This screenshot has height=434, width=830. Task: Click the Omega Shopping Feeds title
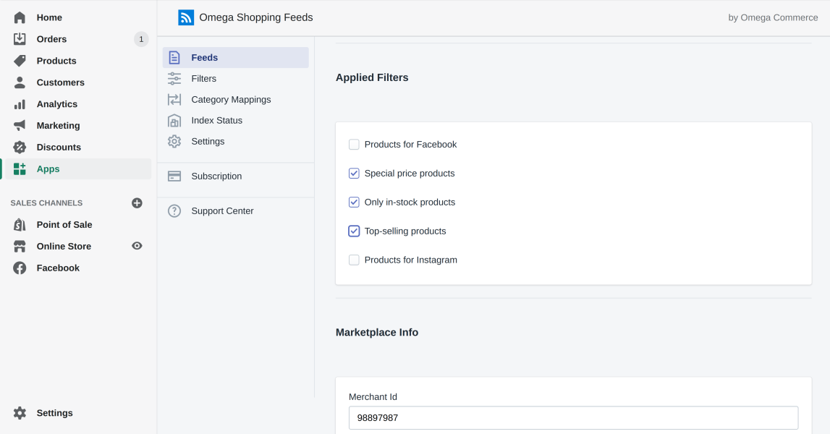click(x=255, y=17)
